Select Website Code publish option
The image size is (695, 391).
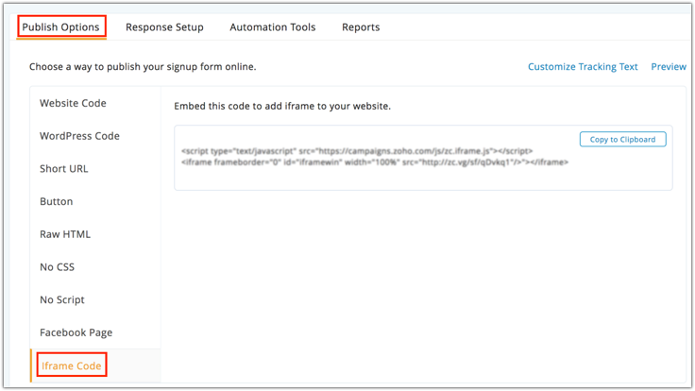(73, 103)
